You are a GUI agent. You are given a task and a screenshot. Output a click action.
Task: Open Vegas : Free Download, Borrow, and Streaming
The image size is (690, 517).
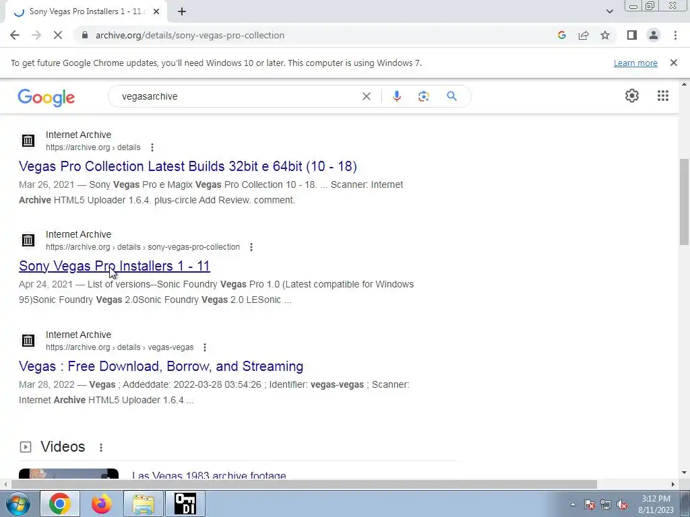point(161,366)
